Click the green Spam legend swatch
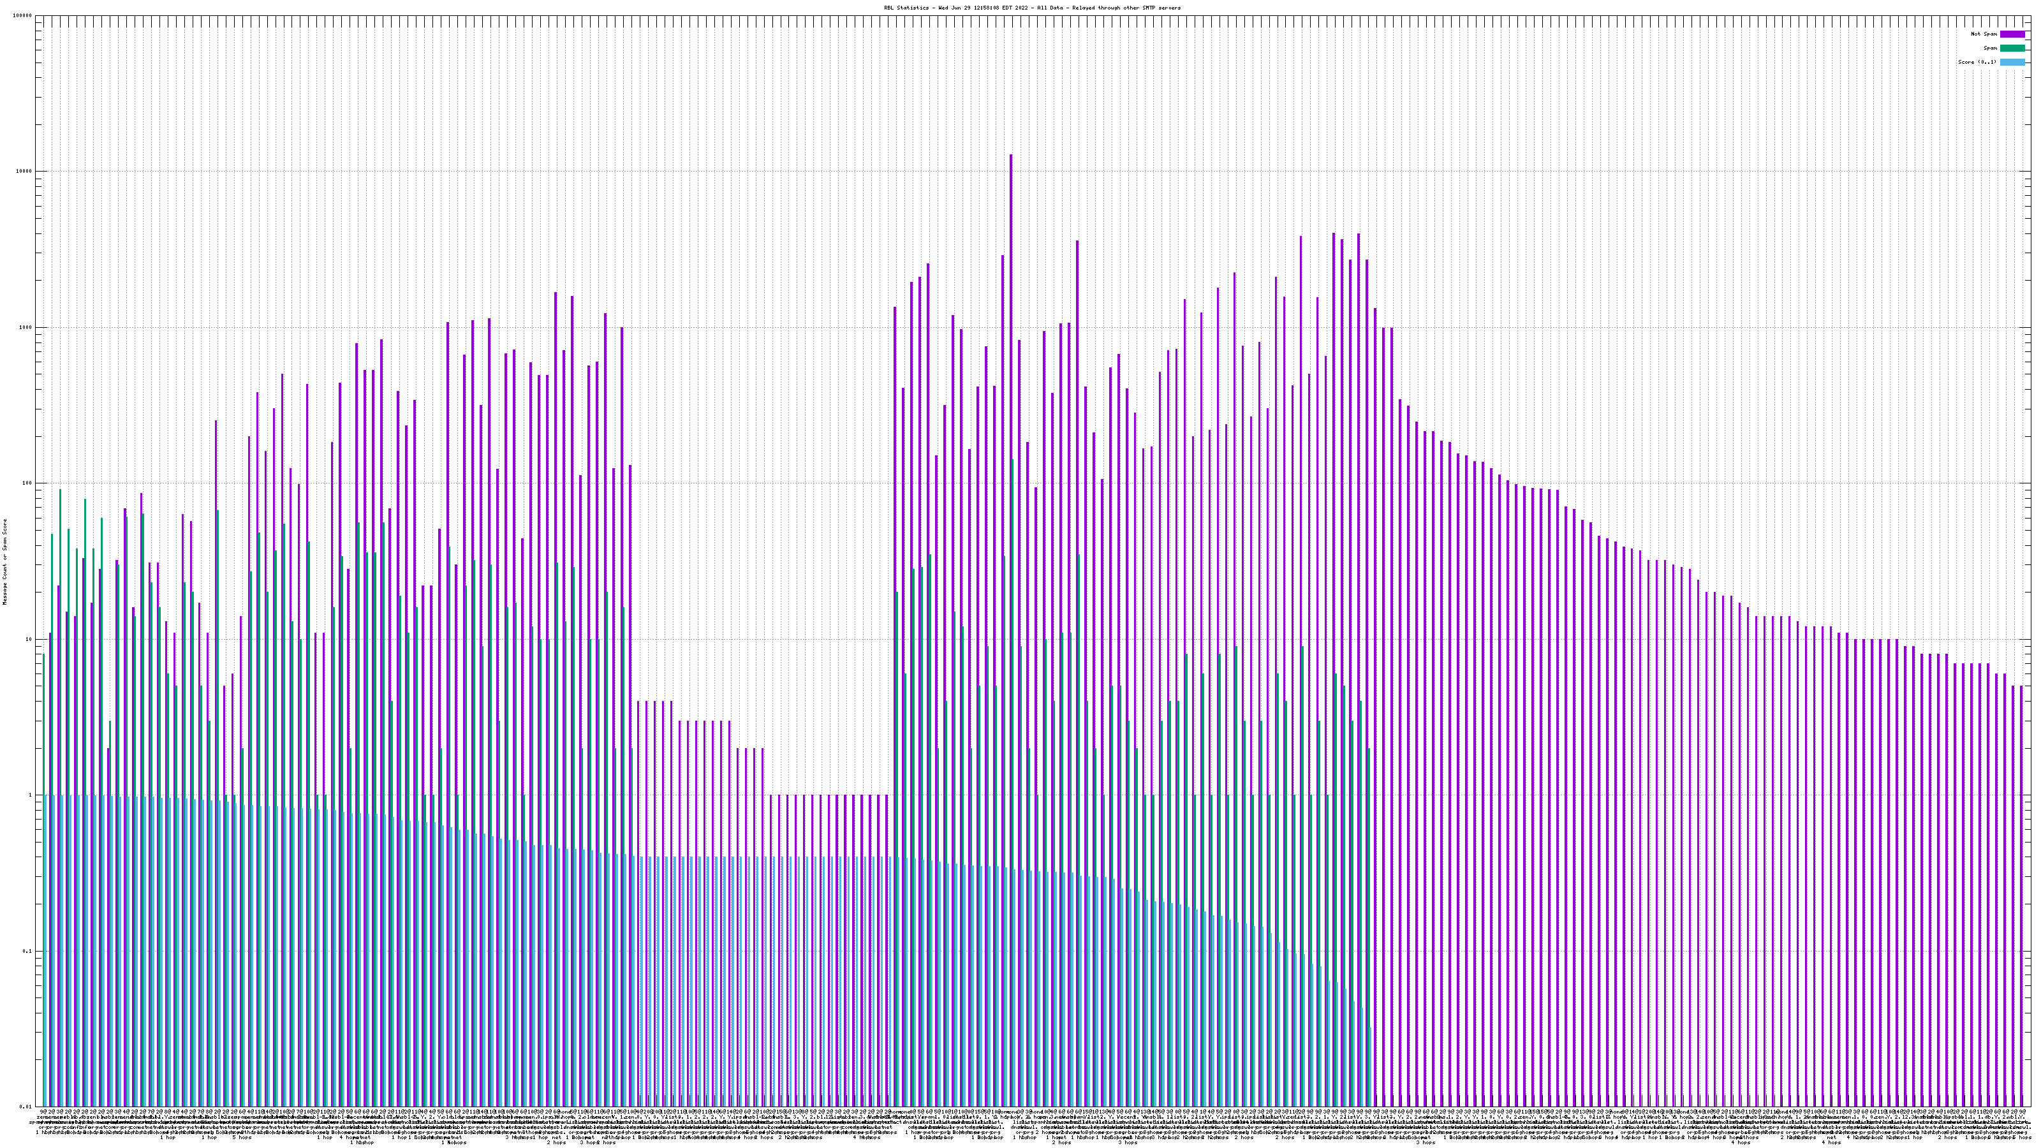The width and height of the screenshot is (2041, 1148). (2012, 48)
